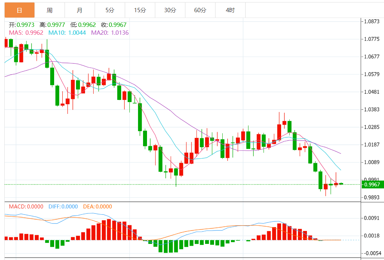
Task: Switch to the 月 monthly tab
Action: click(80, 10)
